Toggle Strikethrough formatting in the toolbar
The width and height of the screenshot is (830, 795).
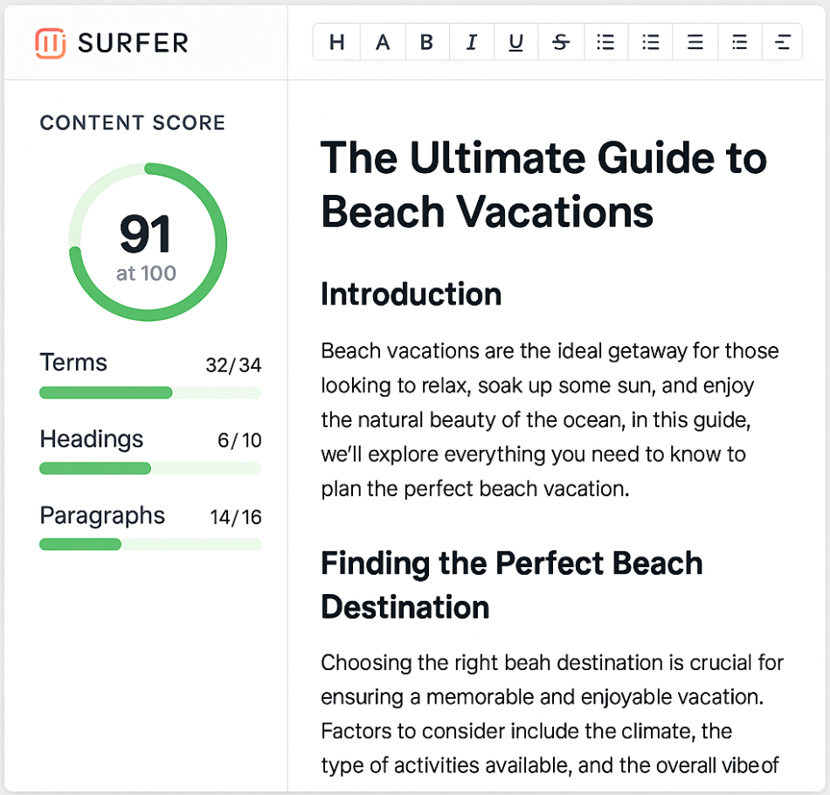[x=561, y=42]
